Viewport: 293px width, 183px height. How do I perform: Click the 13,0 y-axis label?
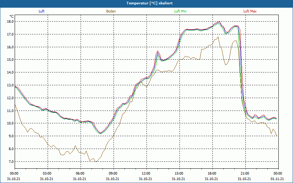11,85
